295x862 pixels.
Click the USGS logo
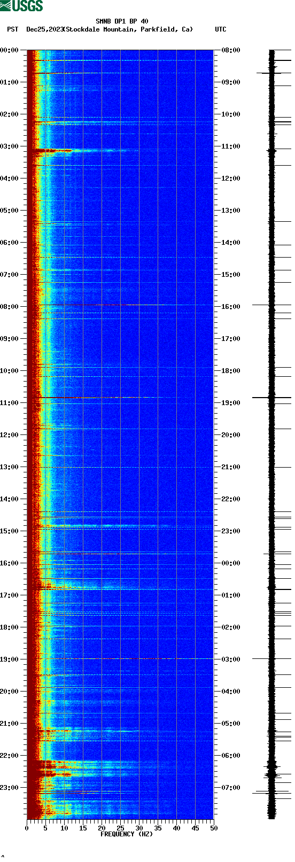(21, 6)
